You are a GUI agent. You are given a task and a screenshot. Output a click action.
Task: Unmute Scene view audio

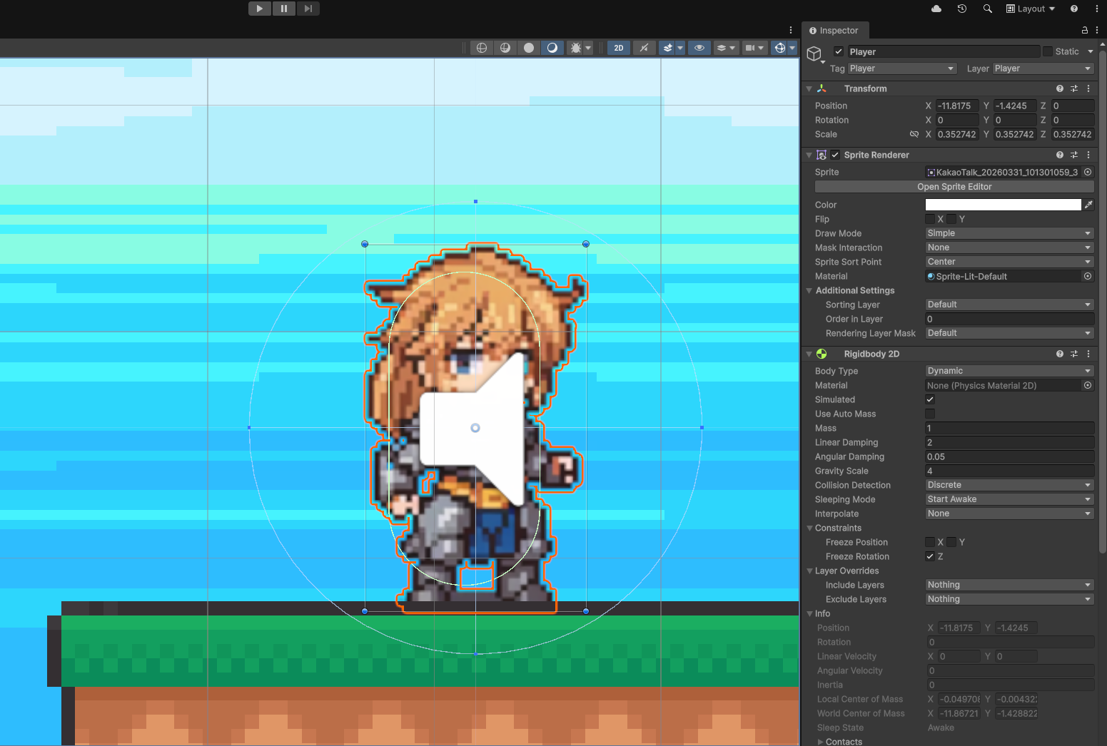[x=643, y=47]
